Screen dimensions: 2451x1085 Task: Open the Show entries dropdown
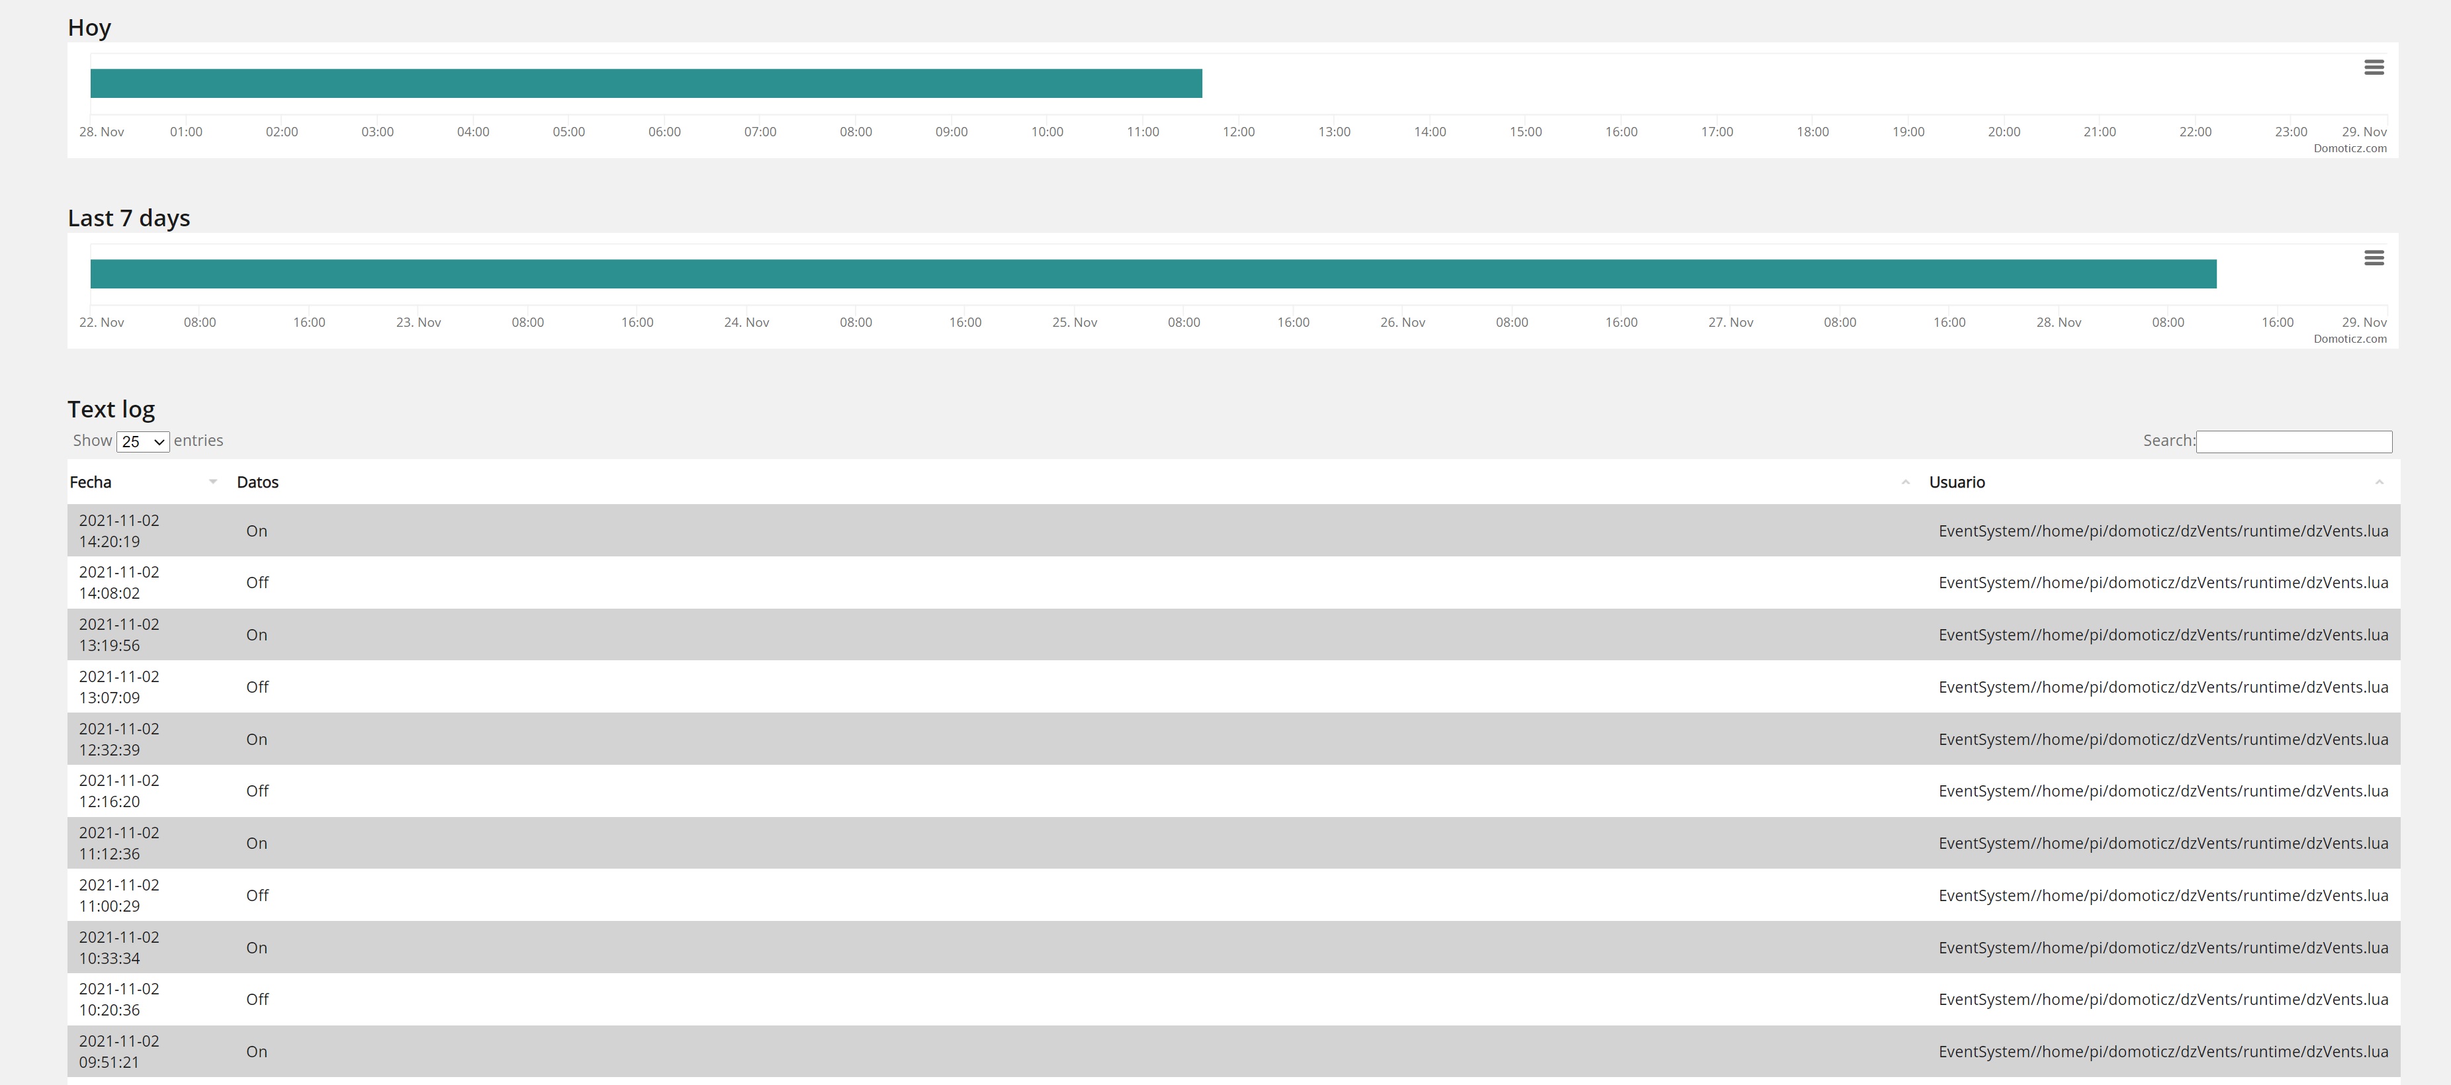[x=142, y=441]
